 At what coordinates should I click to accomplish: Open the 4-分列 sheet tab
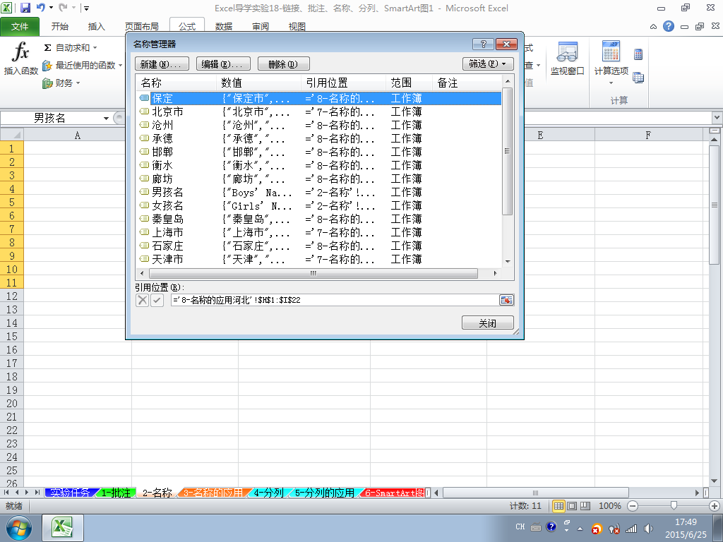coord(268,493)
